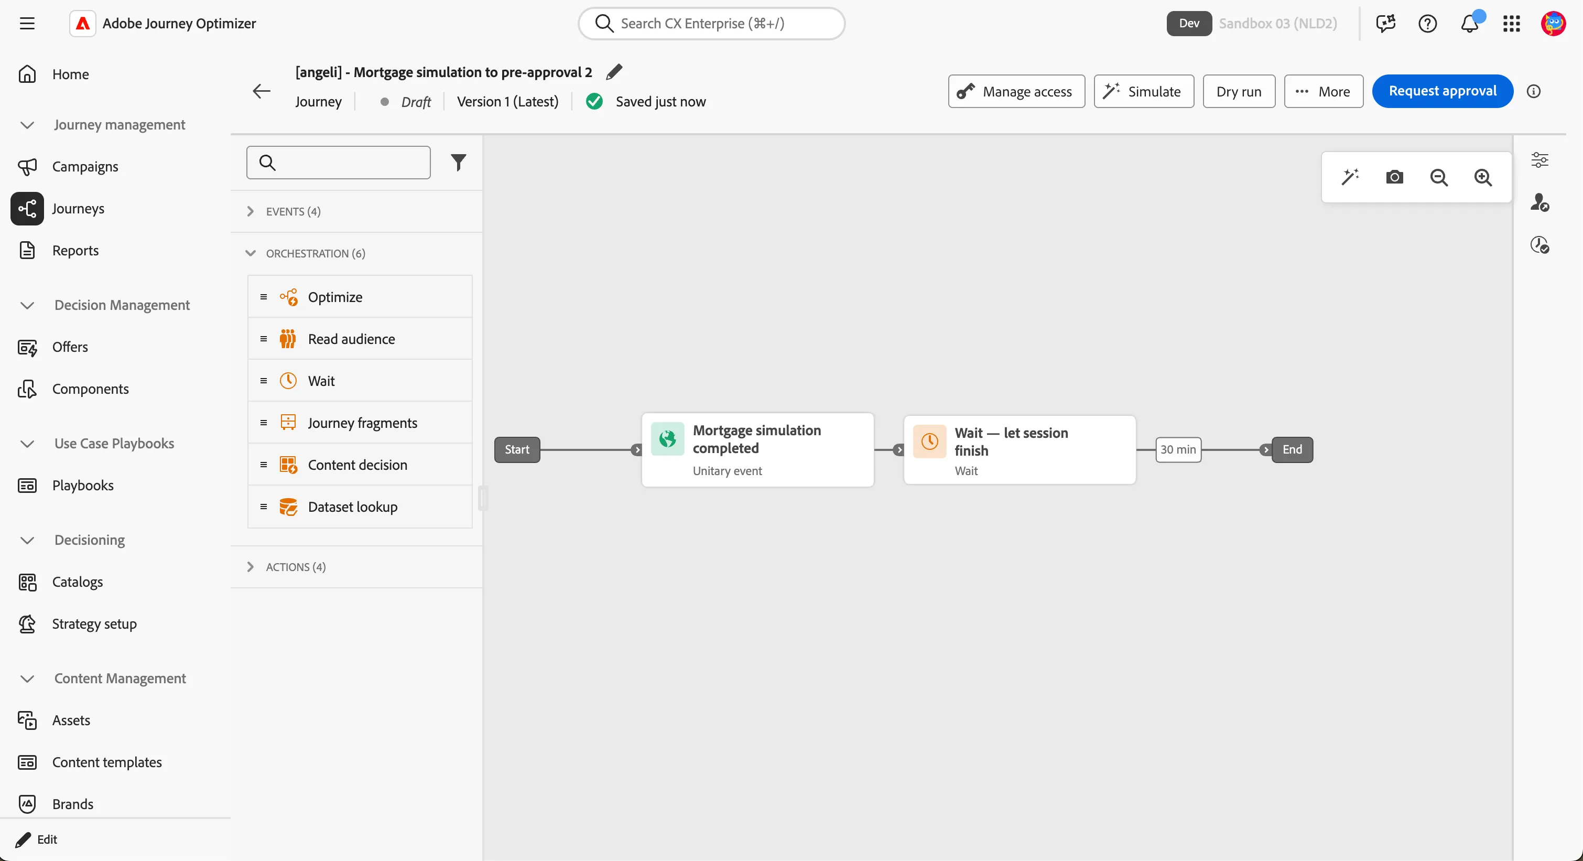Click the edit pencil next to journey name
The height and width of the screenshot is (861, 1583).
click(x=614, y=72)
